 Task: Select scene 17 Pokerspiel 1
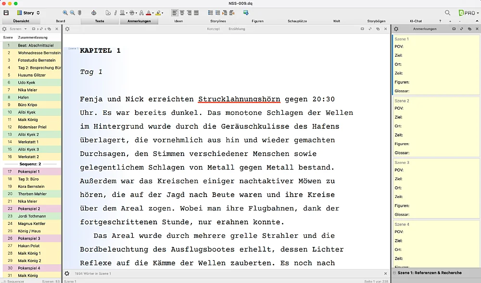click(x=32, y=172)
